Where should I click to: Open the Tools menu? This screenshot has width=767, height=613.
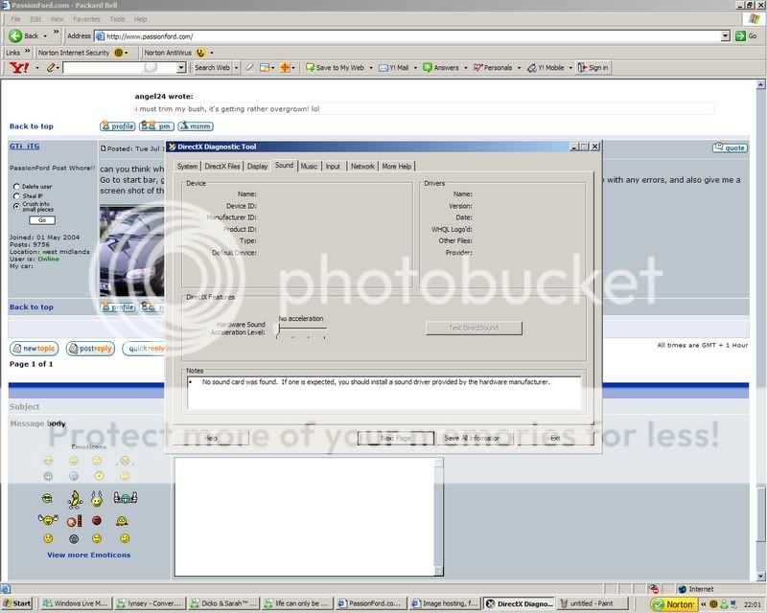[117, 19]
